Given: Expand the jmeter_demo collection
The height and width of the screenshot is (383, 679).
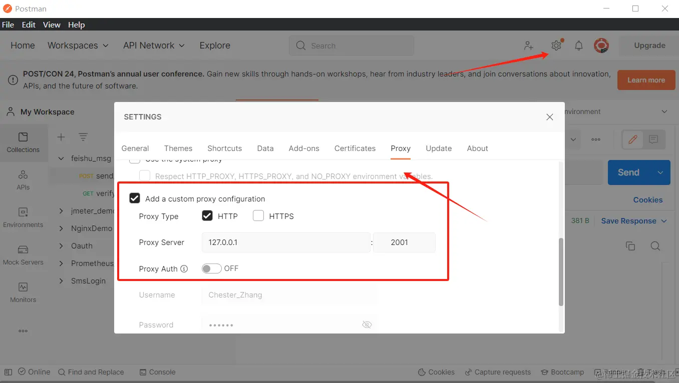Looking at the screenshot, I should point(61,211).
